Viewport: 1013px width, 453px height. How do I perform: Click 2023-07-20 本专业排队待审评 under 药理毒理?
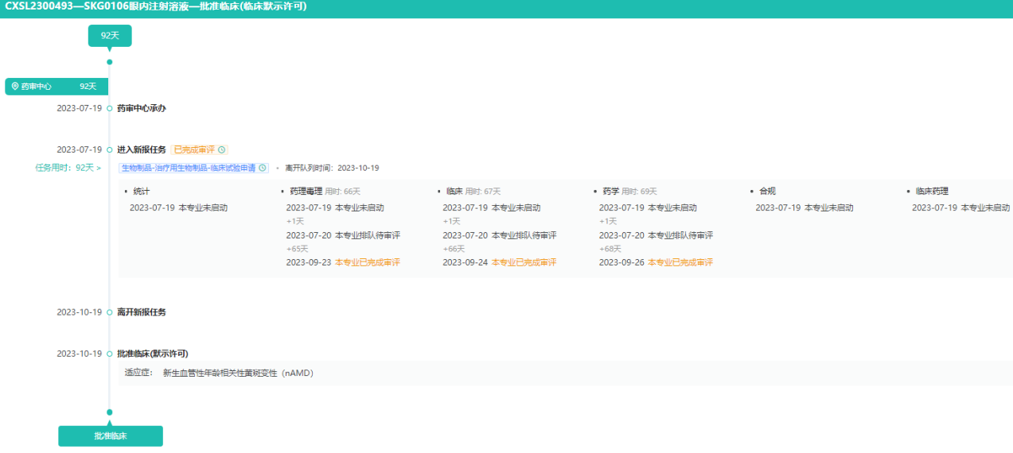click(343, 235)
